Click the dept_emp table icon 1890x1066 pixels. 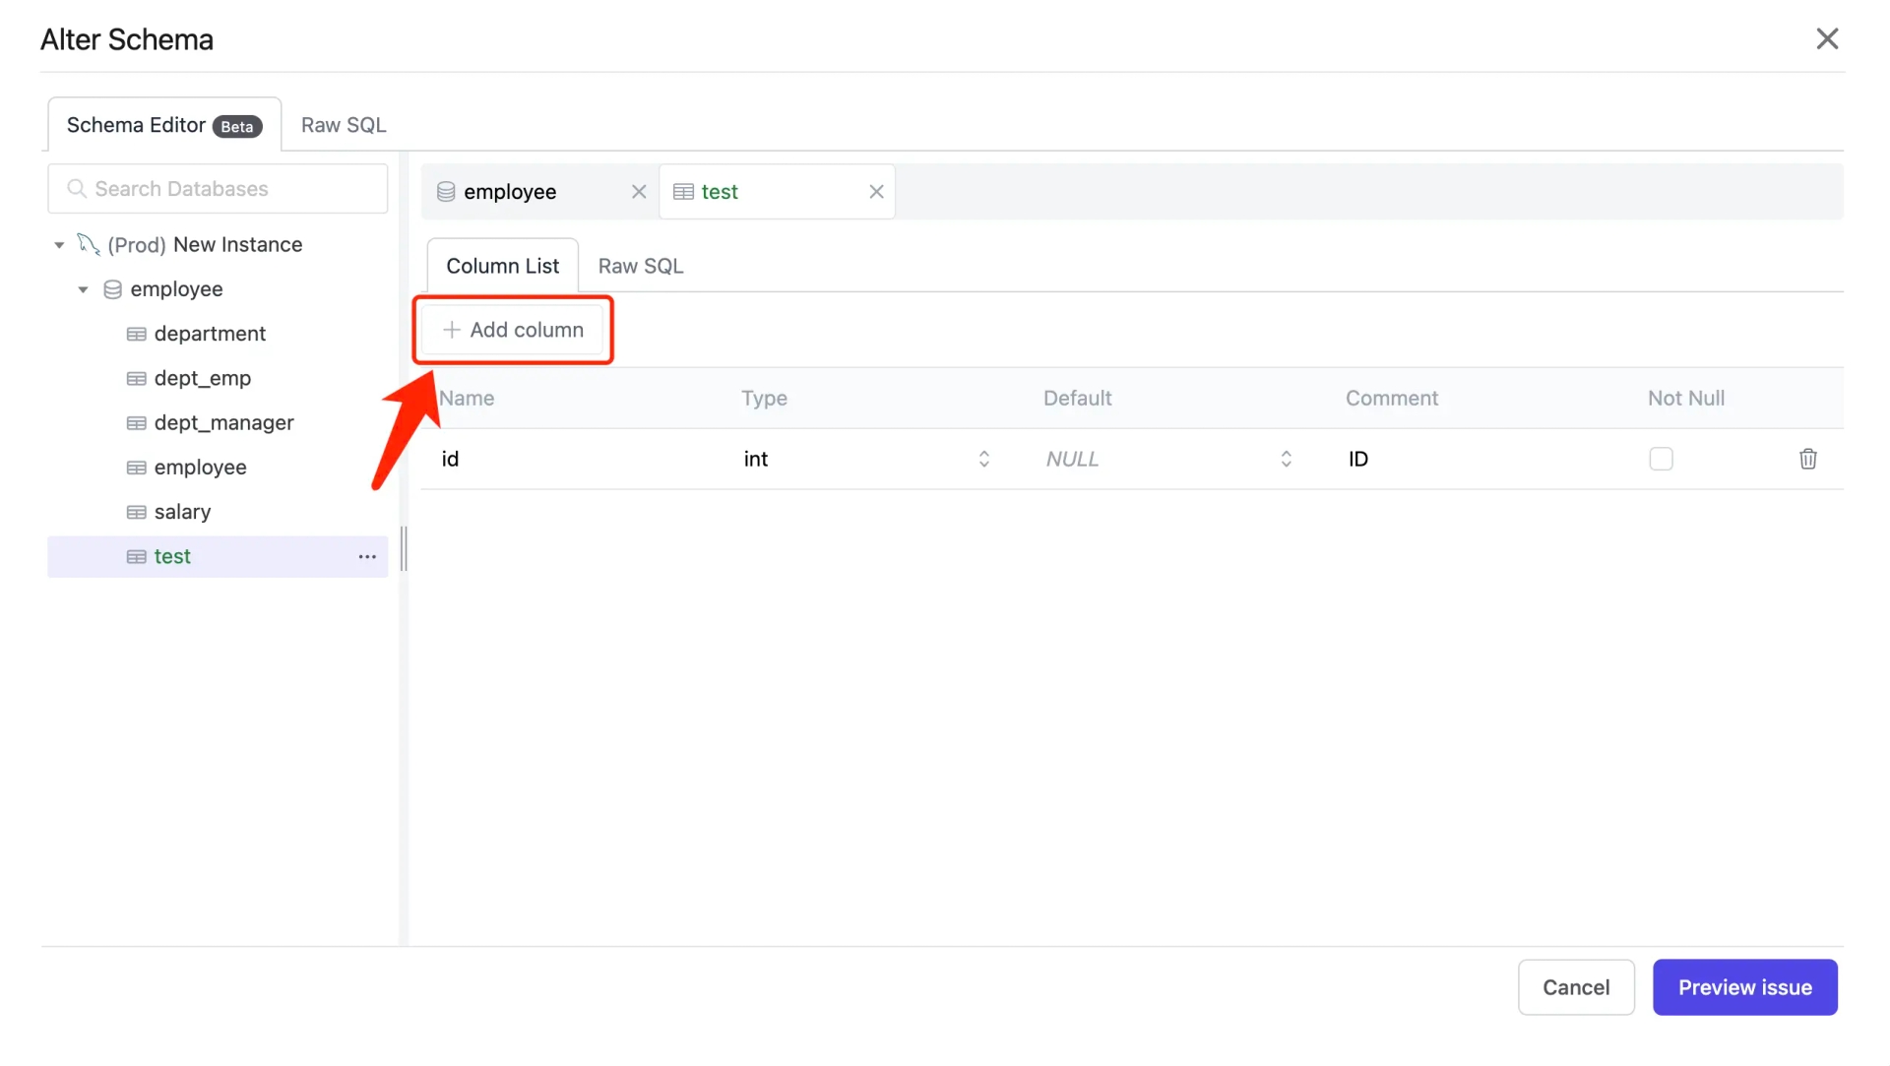[137, 378]
